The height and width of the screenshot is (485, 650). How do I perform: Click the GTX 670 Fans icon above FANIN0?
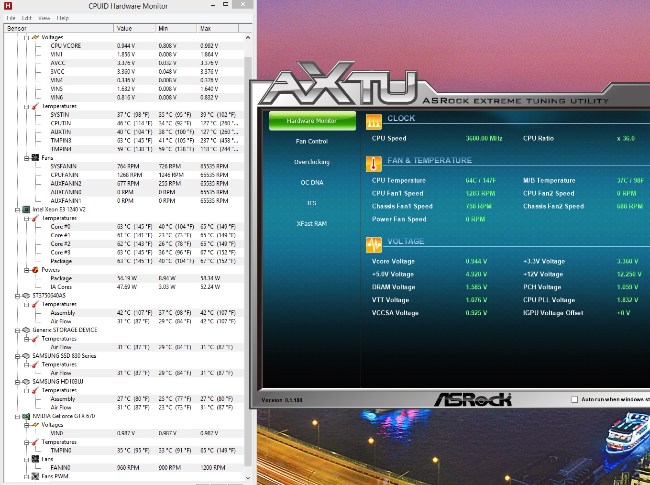(x=35, y=459)
